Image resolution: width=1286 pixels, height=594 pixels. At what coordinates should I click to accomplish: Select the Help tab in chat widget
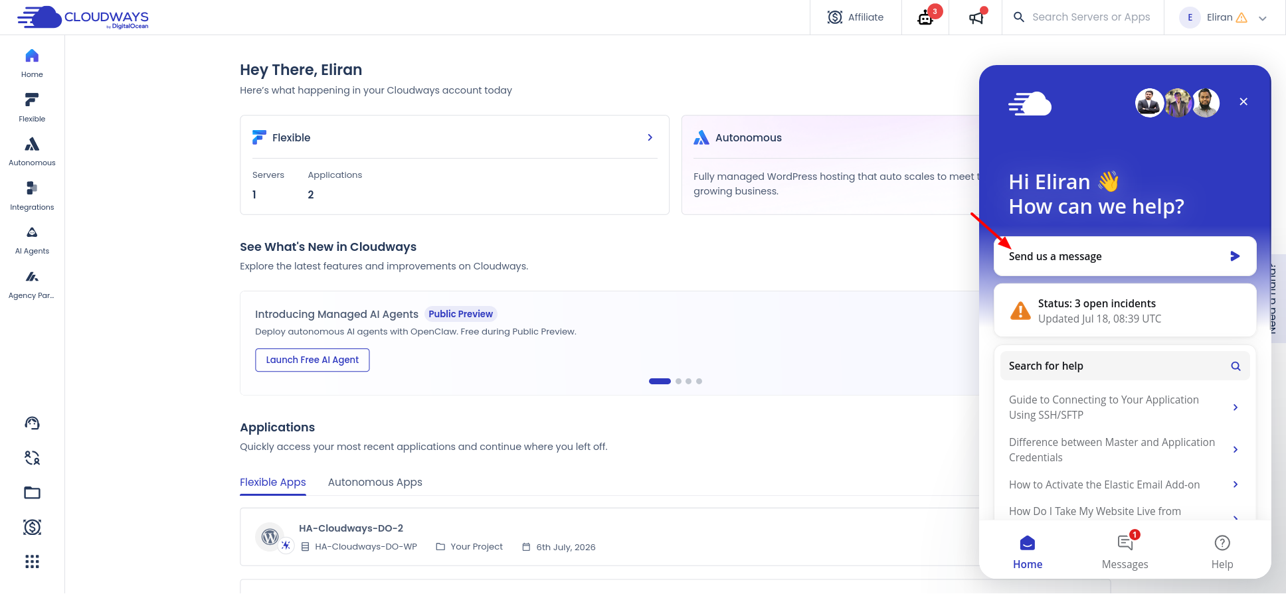tap(1222, 552)
